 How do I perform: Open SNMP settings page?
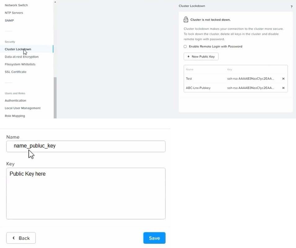pos(9,20)
